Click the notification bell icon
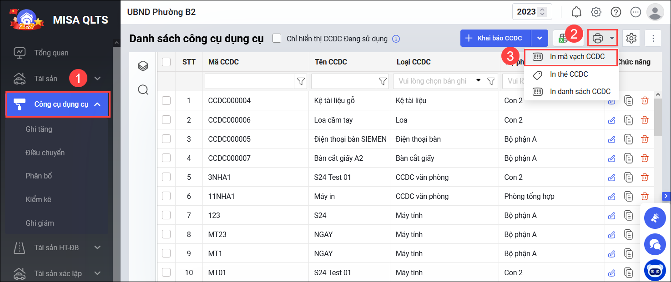This screenshot has width=671, height=282. [x=576, y=12]
